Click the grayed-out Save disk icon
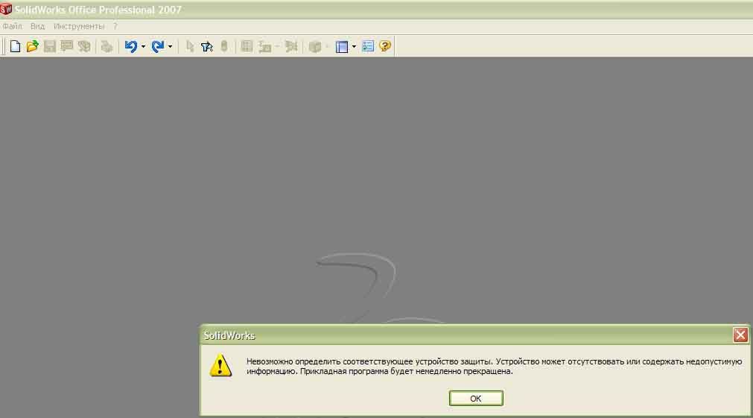 49,46
